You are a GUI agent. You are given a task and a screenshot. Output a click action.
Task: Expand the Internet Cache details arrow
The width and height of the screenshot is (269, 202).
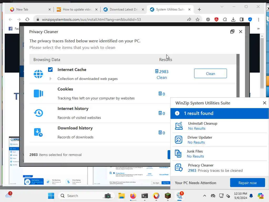pyautogui.click(x=50, y=79)
